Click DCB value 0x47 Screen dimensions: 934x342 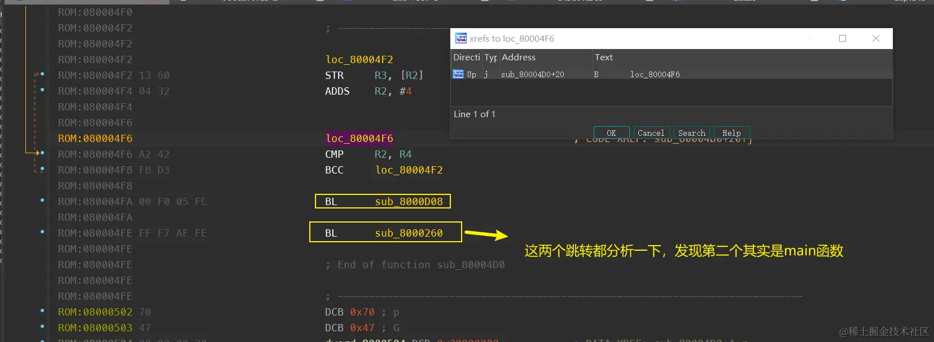click(x=362, y=328)
